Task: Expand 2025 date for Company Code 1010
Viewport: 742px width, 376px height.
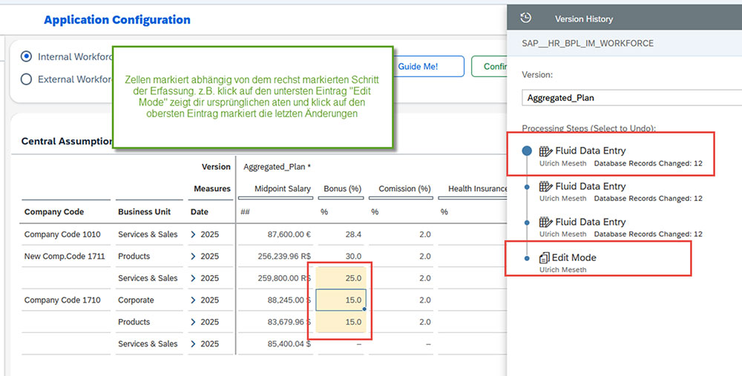Action: pyautogui.click(x=193, y=234)
